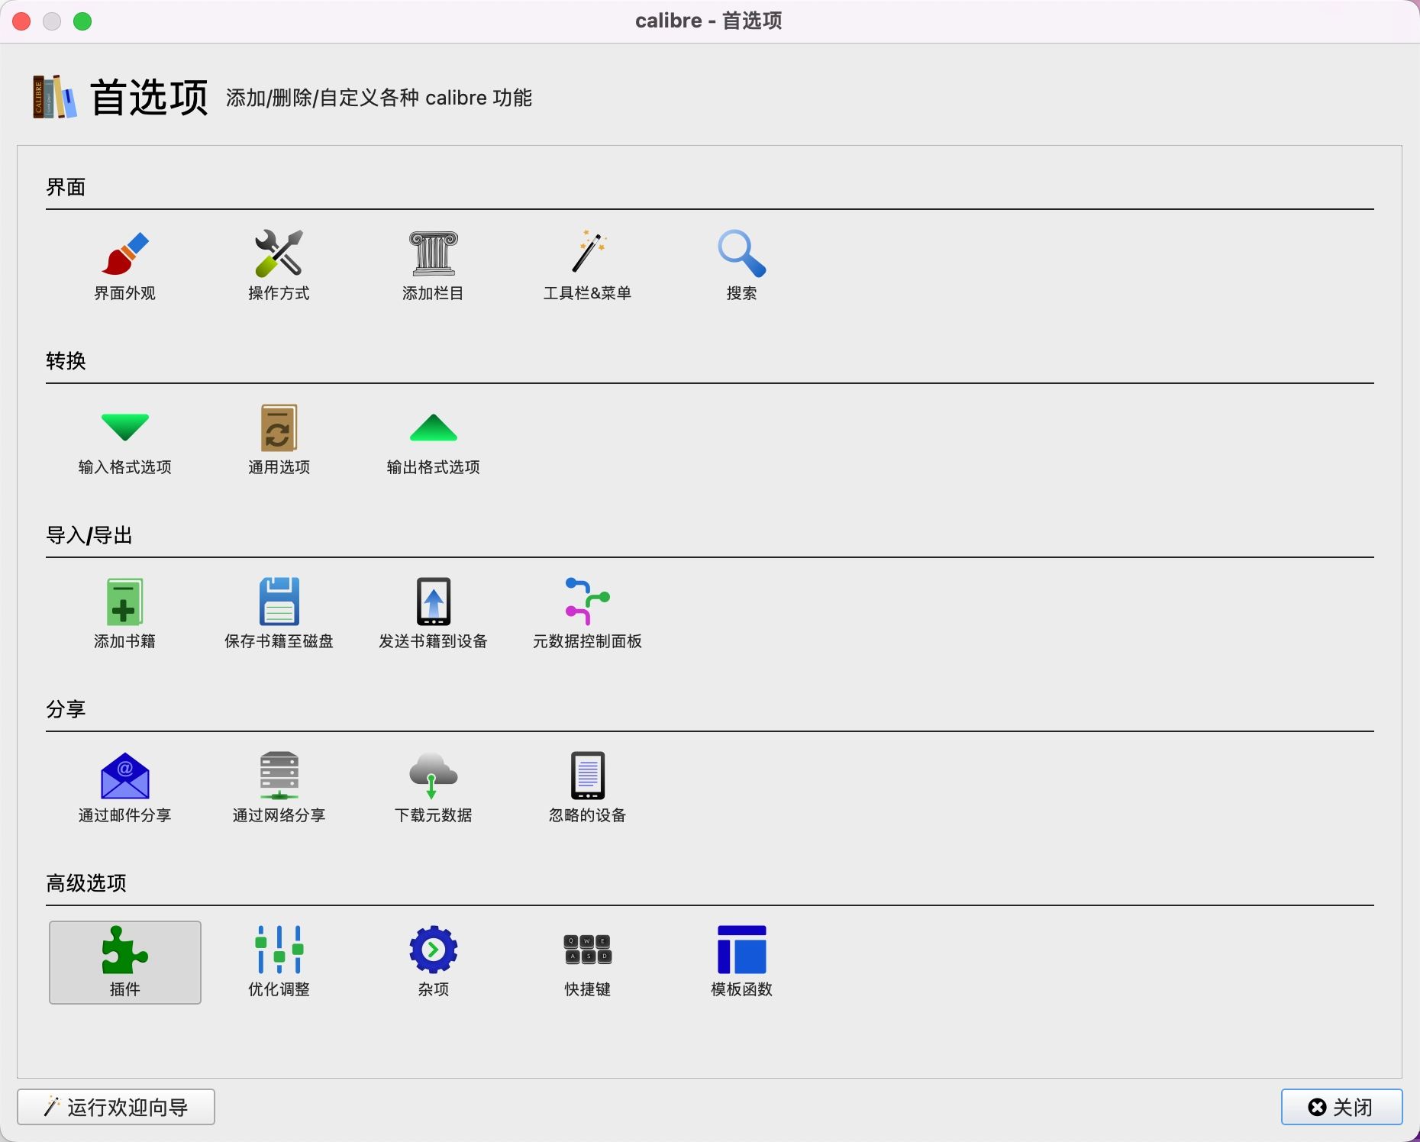Image resolution: width=1420 pixels, height=1142 pixels.
Task: Click the 分享 section heading
Action: (x=66, y=709)
